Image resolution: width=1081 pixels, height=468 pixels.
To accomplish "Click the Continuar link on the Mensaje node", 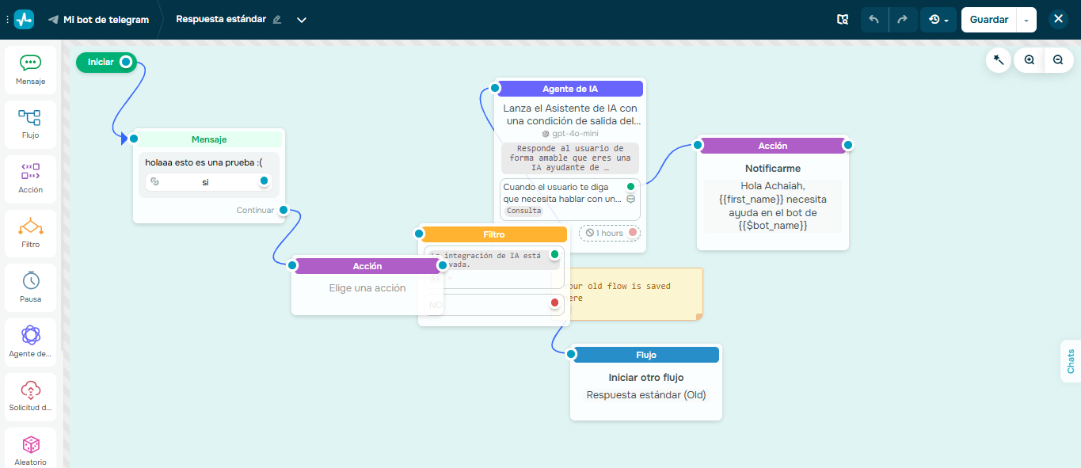I will point(254,210).
